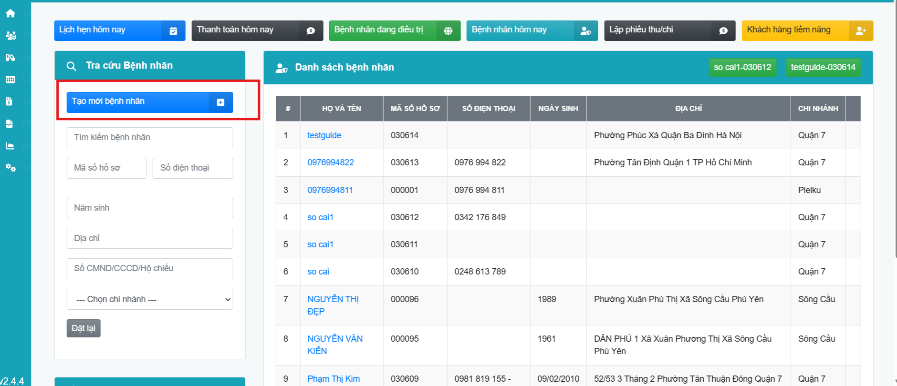Click the Tìm kiếm bệnh nhân field

150,138
